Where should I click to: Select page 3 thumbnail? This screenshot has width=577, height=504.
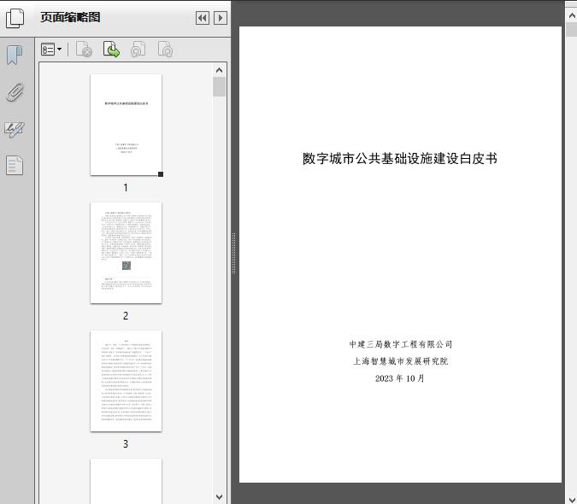click(126, 381)
